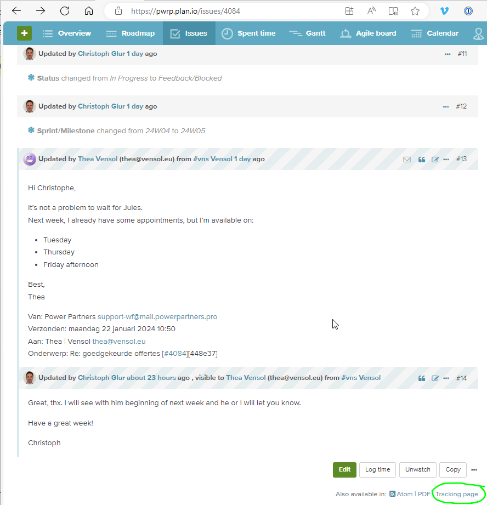Add this page to favorites with the star
Screen dimensions: 487x505
pyautogui.click(x=415, y=11)
